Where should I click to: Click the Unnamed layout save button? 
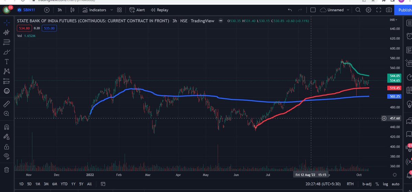(x=331, y=10)
